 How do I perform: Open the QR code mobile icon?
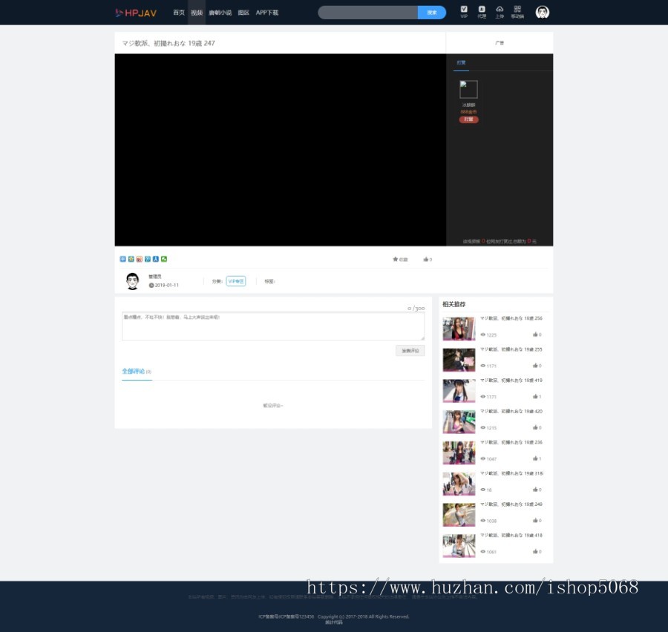click(x=517, y=9)
